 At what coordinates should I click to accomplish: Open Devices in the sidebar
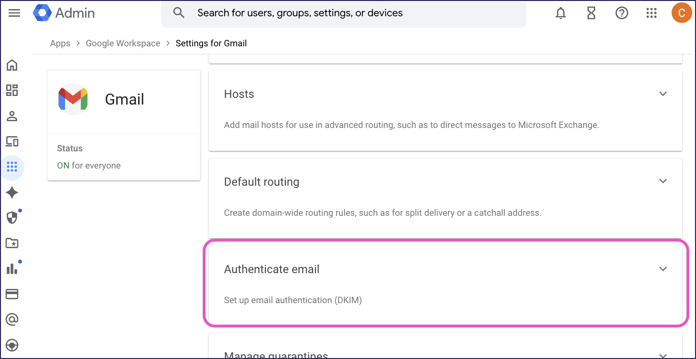[12, 141]
